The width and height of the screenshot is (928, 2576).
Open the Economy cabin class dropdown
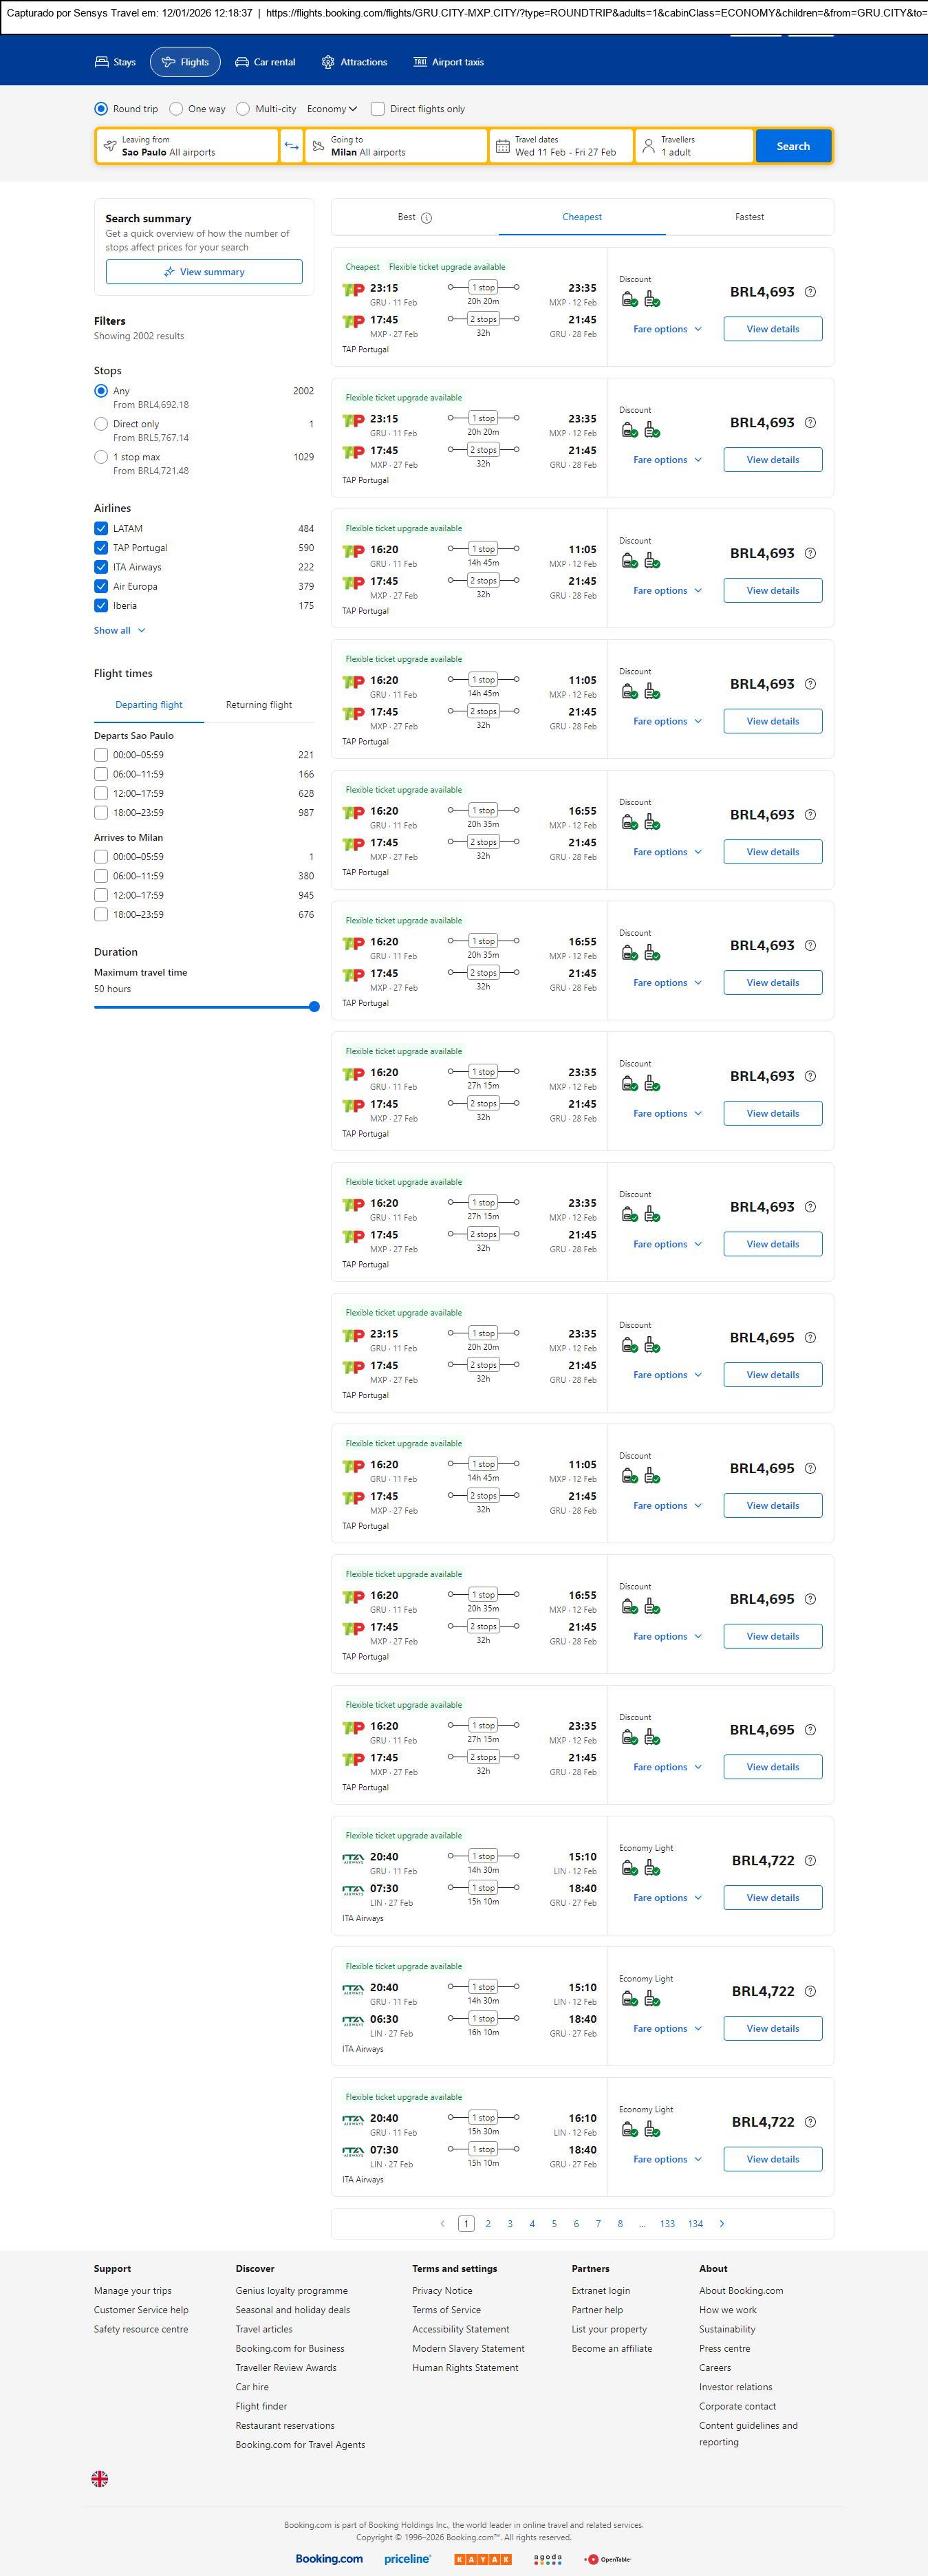[332, 109]
